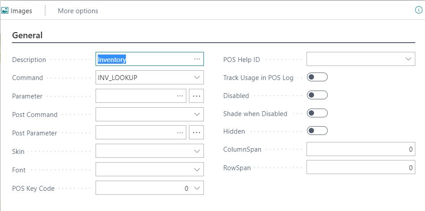Click ellipsis inside the Post Parameter field
425x211 pixels.
tap(180, 133)
